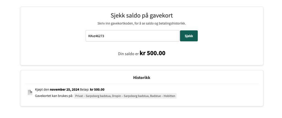Click the heading Sjekk saldo på gavekort
The image size is (282, 118).
coord(142,15)
